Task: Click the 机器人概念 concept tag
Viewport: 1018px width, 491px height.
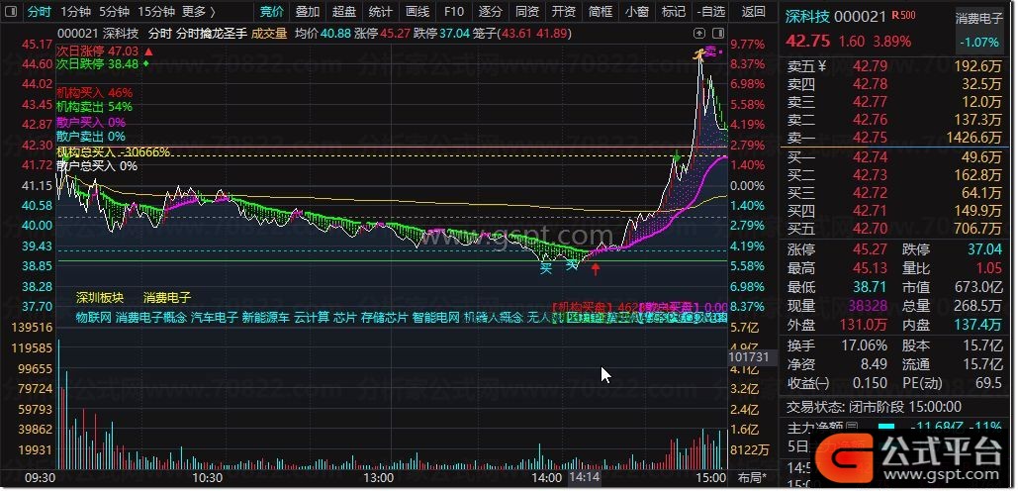Action: [x=494, y=318]
